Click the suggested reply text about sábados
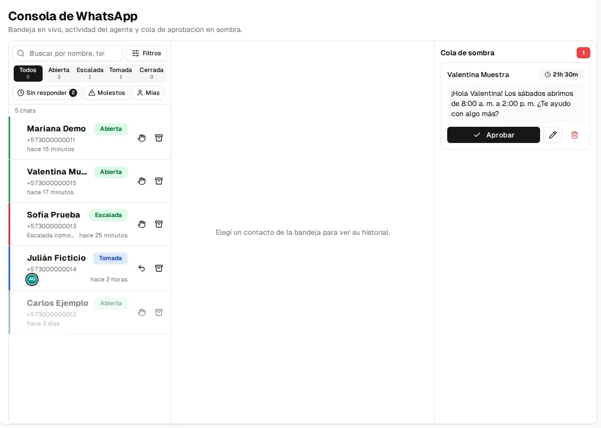 coord(512,103)
